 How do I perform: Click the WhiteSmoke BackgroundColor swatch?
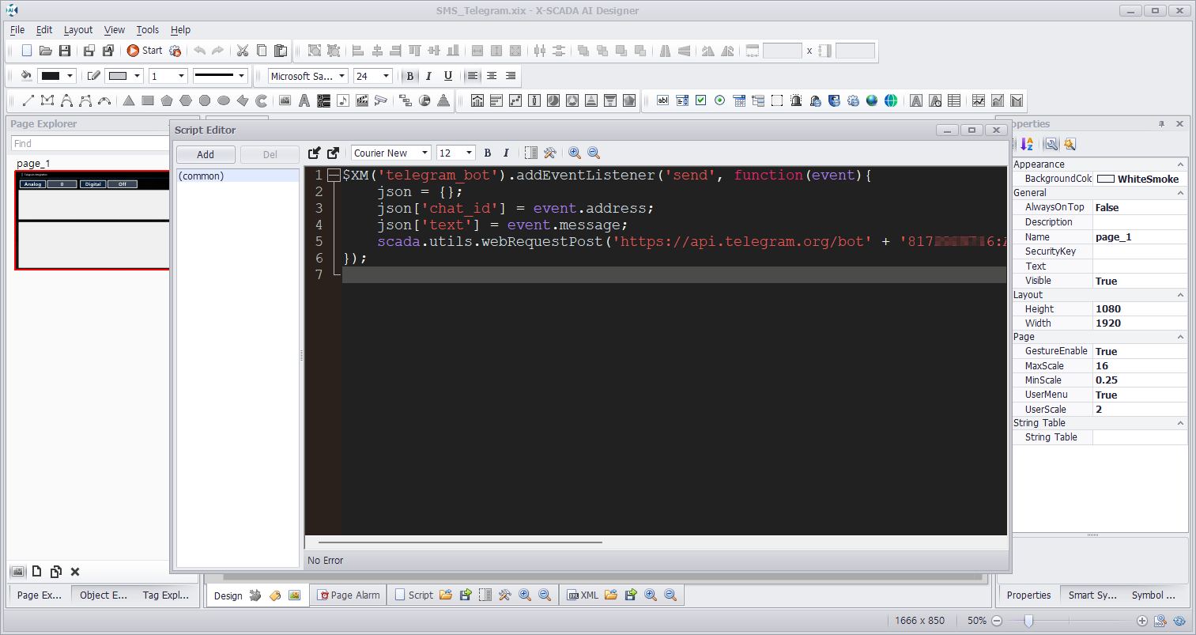click(x=1106, y=179)
